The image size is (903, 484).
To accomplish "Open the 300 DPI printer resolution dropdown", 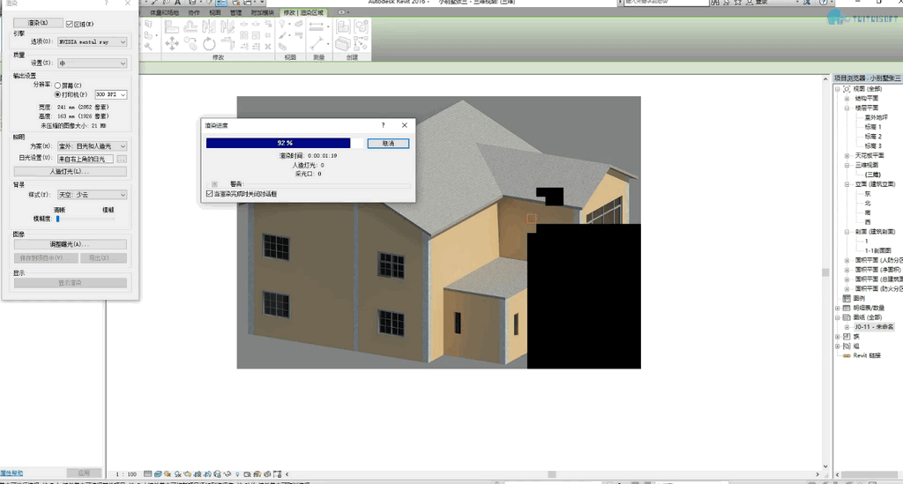I will pyautogui.click(x=110, y=94).
